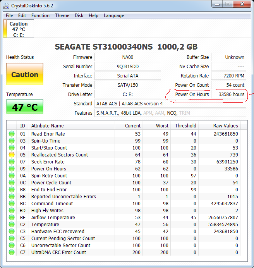This screenshot has height=268, width=254.
Task: Select the Reallocated Sectors Count attribute name
Action: (x=60, y=155)
